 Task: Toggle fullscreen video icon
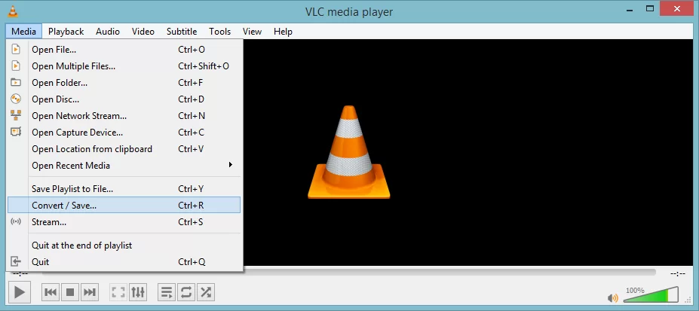click(118, 292)
